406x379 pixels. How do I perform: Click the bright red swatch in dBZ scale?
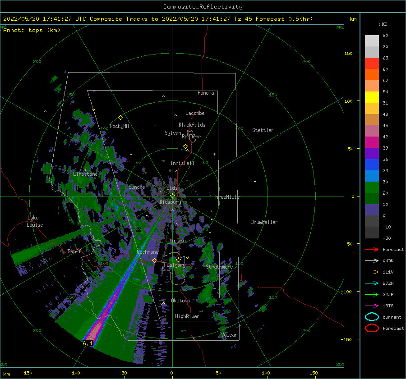pos(372,63)
